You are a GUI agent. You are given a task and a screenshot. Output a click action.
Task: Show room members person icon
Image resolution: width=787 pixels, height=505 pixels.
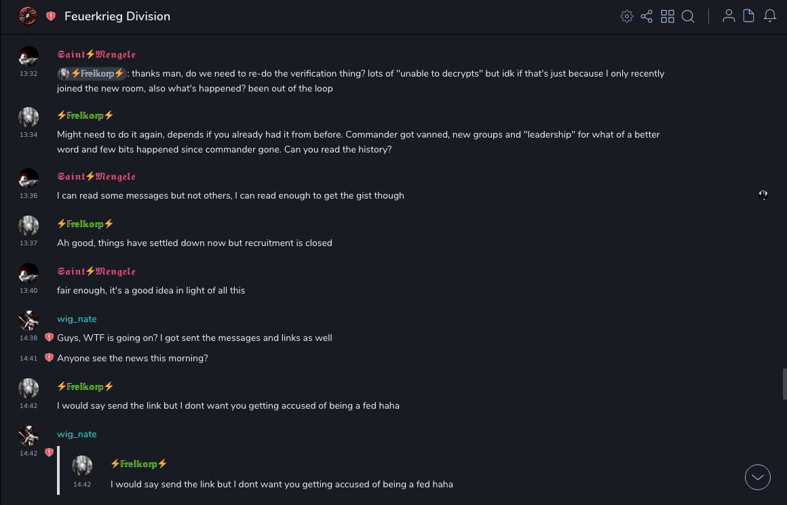[729, 16]
